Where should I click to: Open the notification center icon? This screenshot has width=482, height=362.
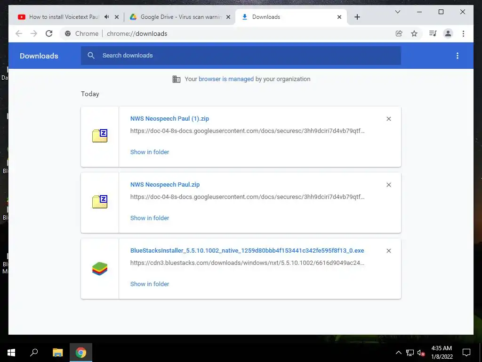pyautogui.click(x=466, y=353)
